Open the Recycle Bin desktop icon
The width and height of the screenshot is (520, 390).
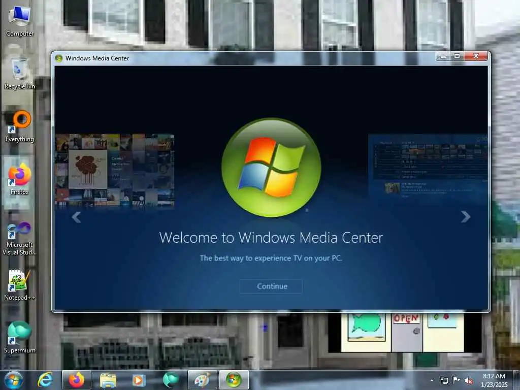20,74
